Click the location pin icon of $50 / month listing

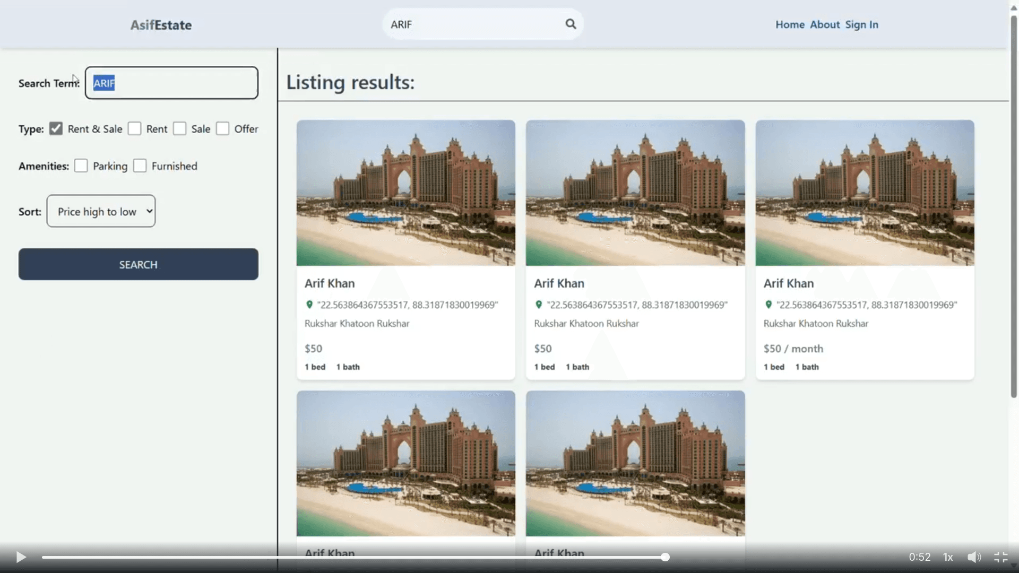point(768,305)
